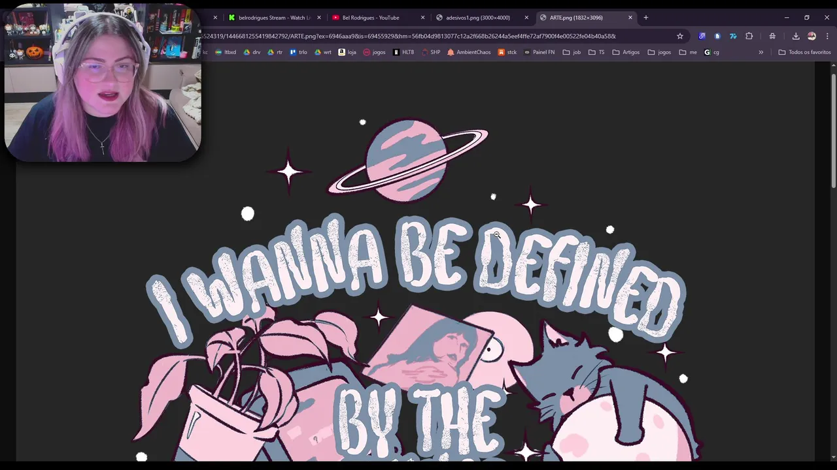The height and width of the screenshot is (470, 837).
Task: Close the Bel Rodrigues - YouTube tab
Action: pos(422,18)
